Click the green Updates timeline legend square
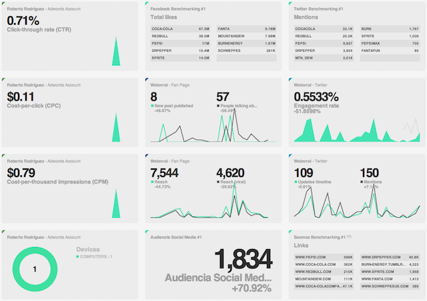 [296, 182]
